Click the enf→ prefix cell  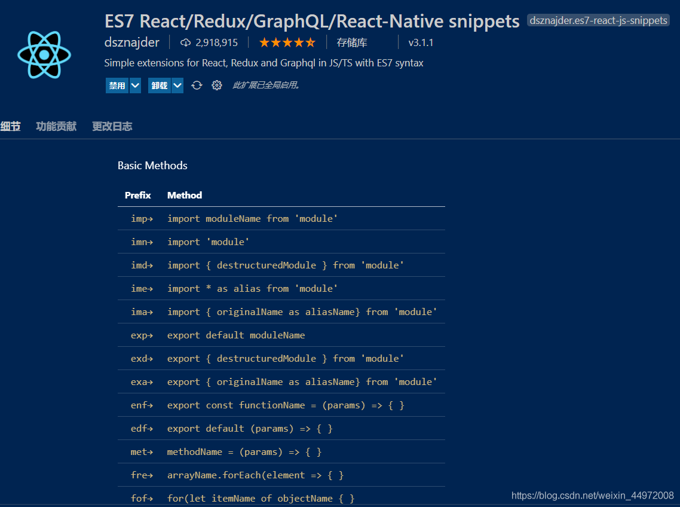pos(142,405)
